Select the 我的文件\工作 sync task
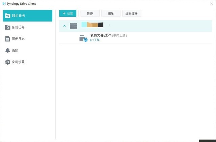Viewport: 216px width, 142px height. tap(136, 38)
